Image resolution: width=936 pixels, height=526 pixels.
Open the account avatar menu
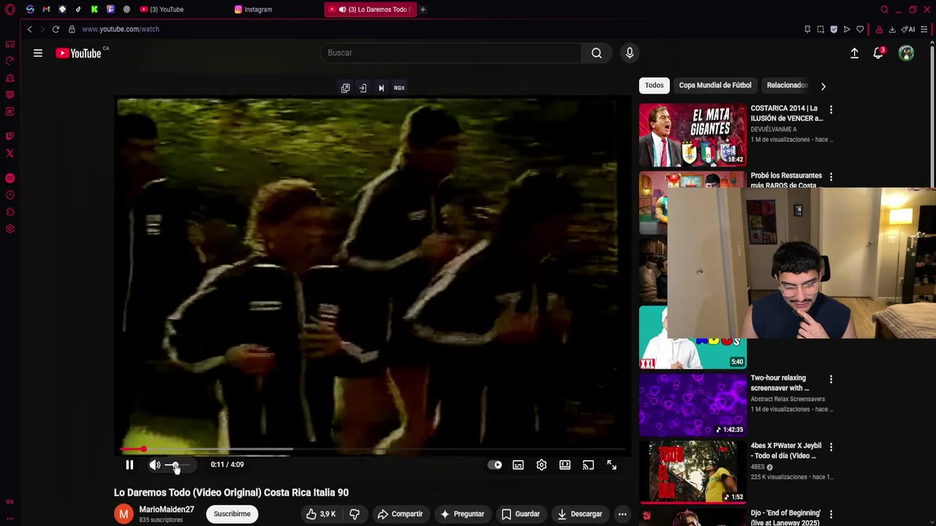906,53
